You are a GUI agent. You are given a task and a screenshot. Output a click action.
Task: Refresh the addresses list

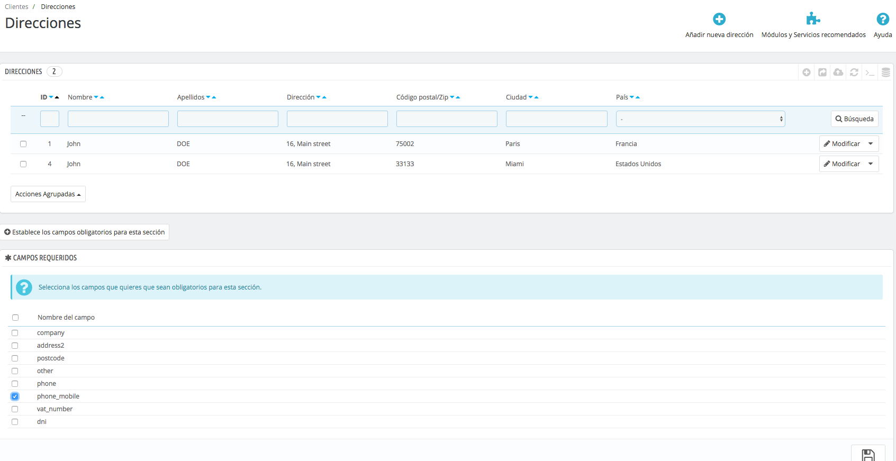tap(854, 73)
